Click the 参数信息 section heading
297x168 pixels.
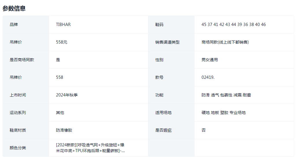14,8
